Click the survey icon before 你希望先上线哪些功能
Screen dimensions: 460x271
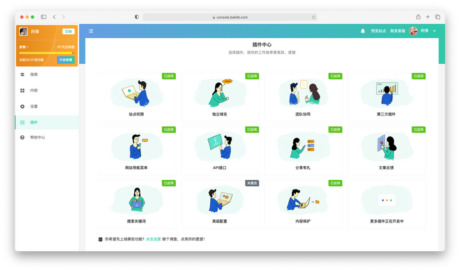(x=100, y=239)
